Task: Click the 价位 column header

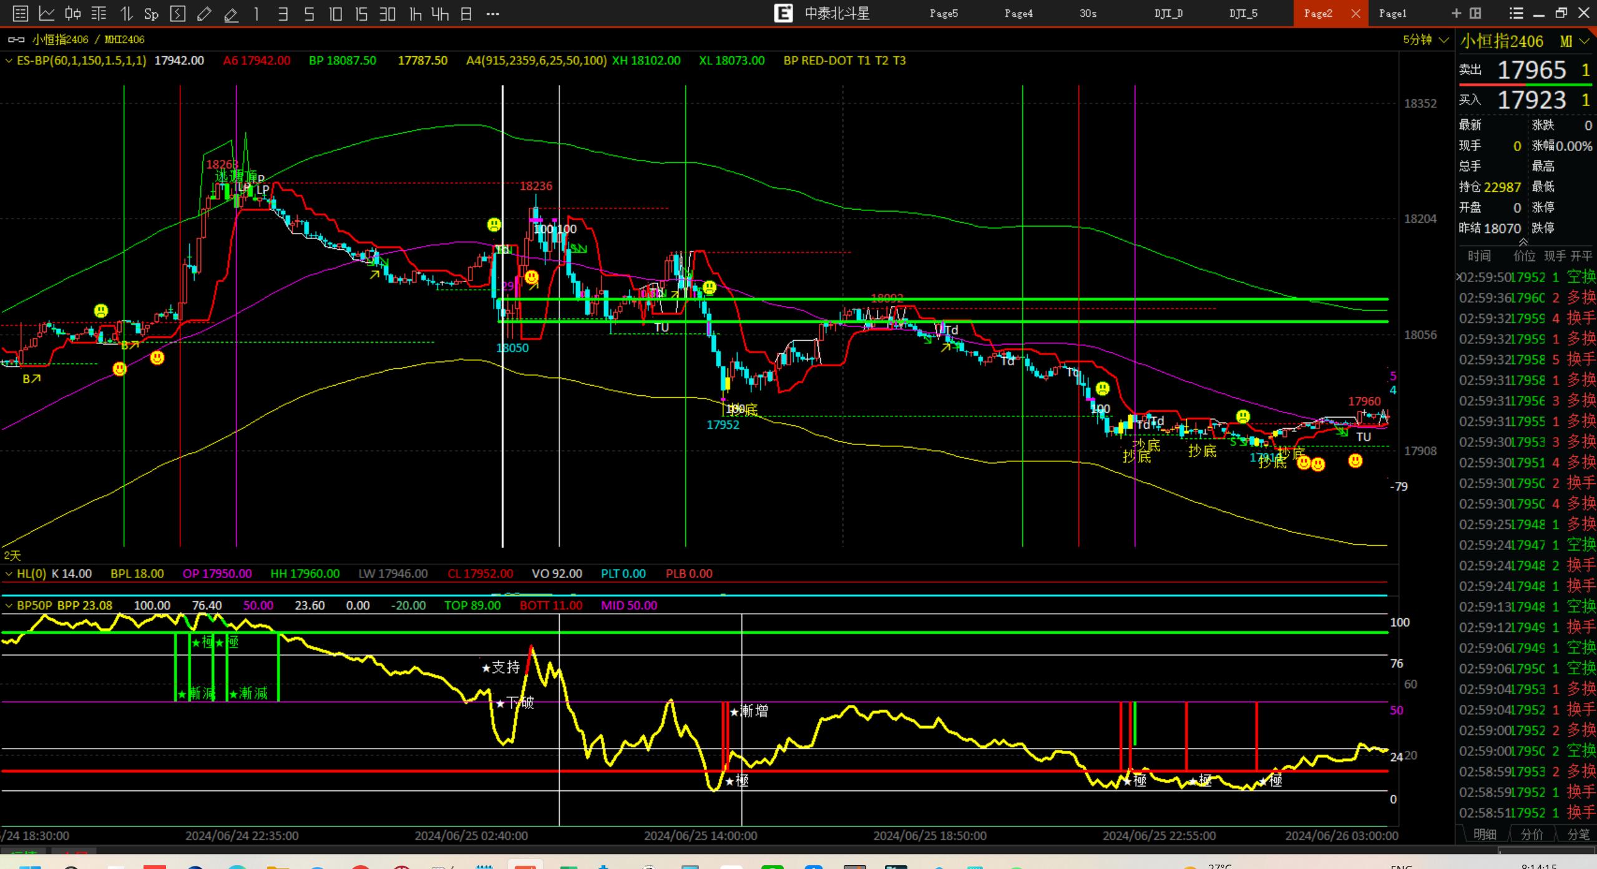Action: [1524, 256]
